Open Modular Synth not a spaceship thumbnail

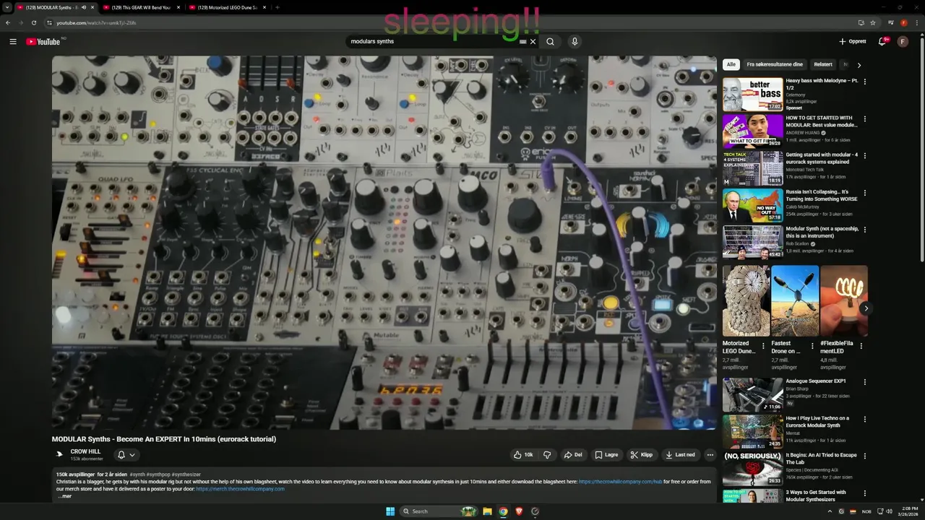pos(753,242)
